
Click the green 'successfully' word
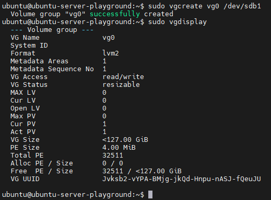(115, 14)
